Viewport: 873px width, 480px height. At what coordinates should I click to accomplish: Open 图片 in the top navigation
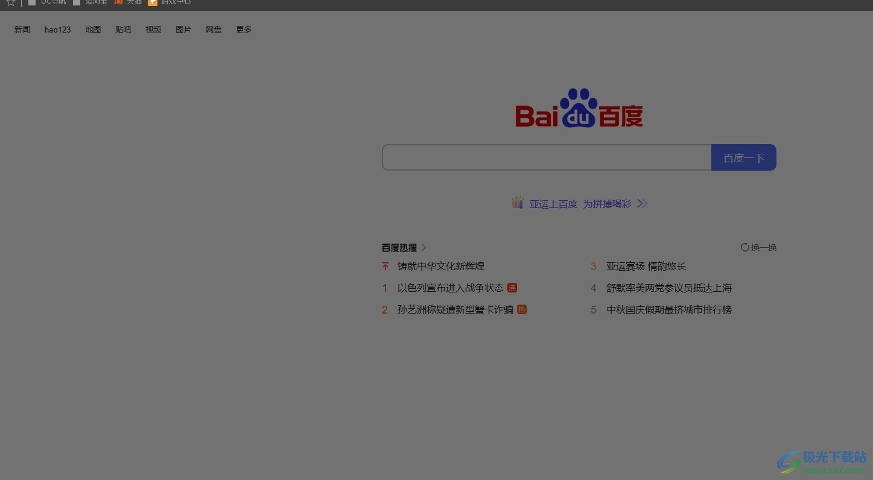(183, 30)
